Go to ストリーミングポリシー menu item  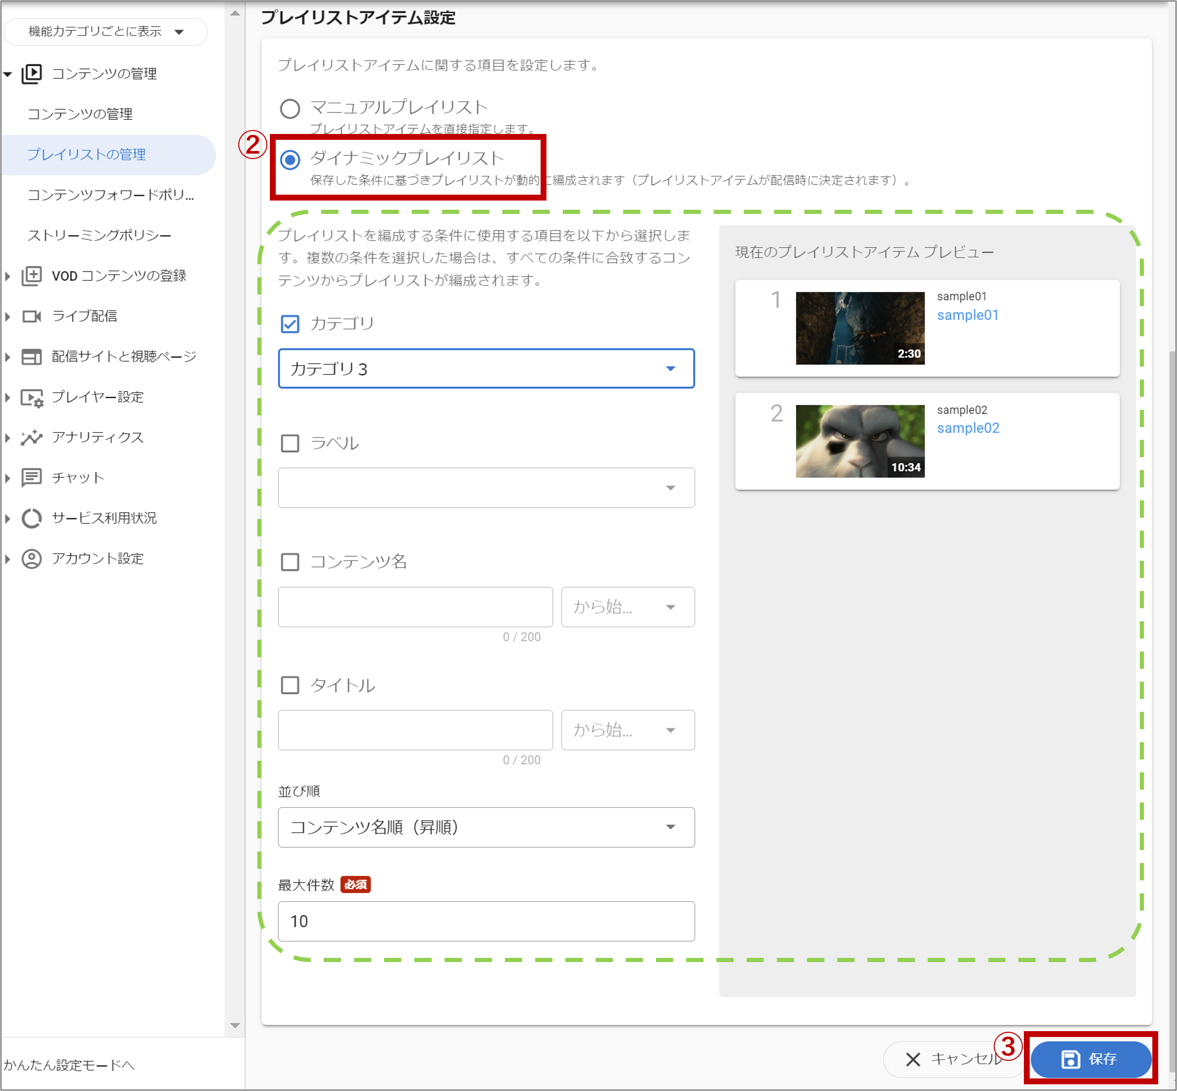click(x=99, y=236)
